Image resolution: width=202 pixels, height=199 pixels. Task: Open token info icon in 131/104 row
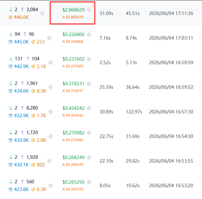[x=51, y=63]
